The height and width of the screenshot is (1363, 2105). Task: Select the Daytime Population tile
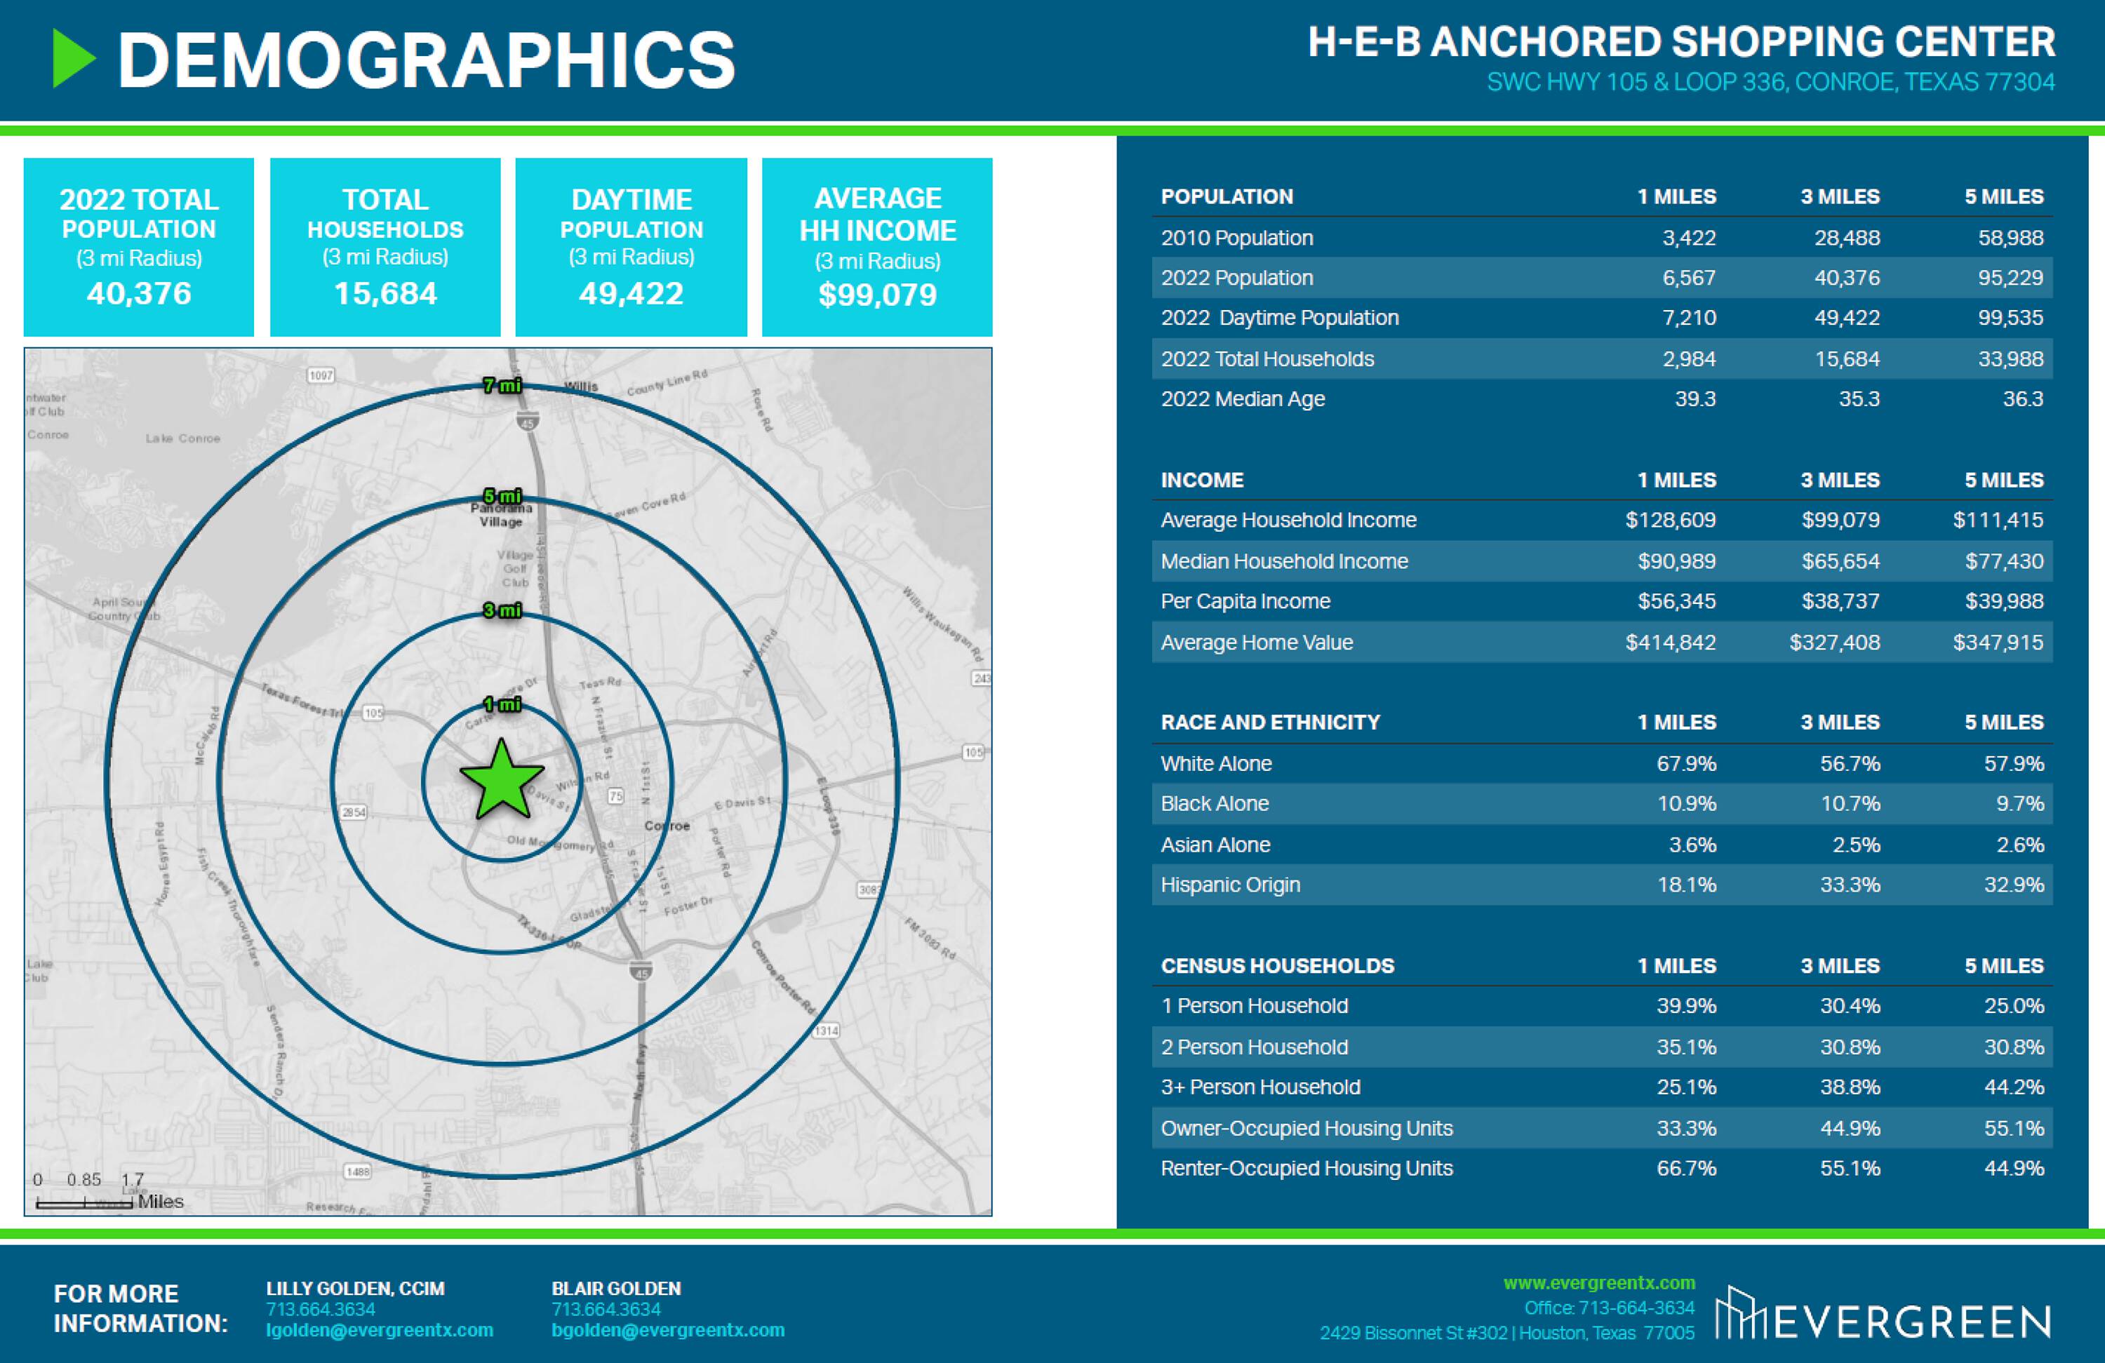[x=631, y=247]
